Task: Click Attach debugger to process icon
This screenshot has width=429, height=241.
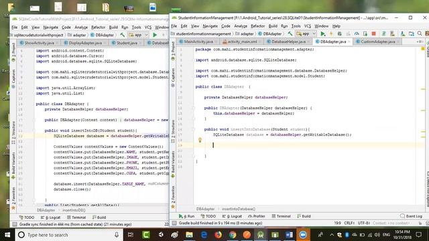Action: tap(365, 33)
